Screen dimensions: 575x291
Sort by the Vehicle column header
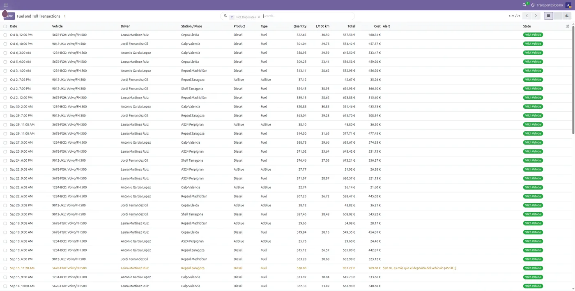tap(57, 26)
